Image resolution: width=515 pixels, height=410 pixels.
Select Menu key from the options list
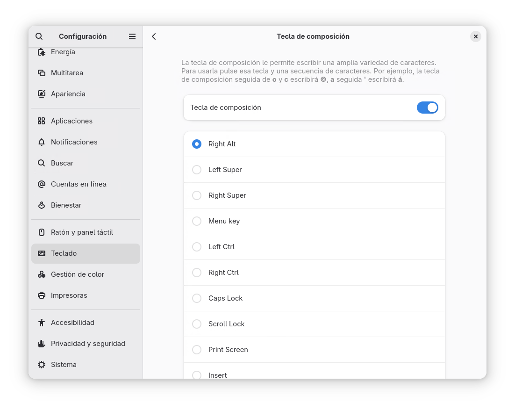pos(196,221)
